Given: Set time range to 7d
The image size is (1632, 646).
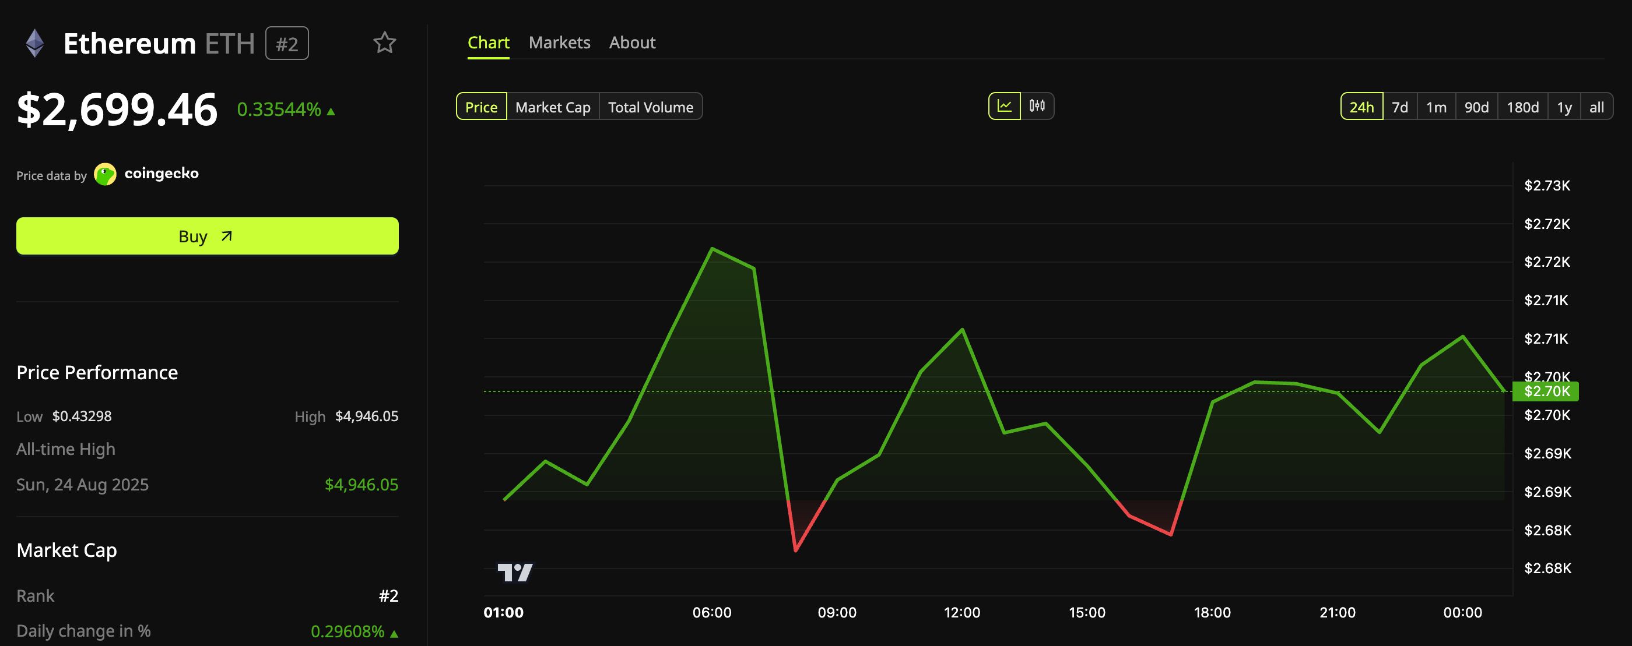Looking at the screenshot, I should point(1400,107).
